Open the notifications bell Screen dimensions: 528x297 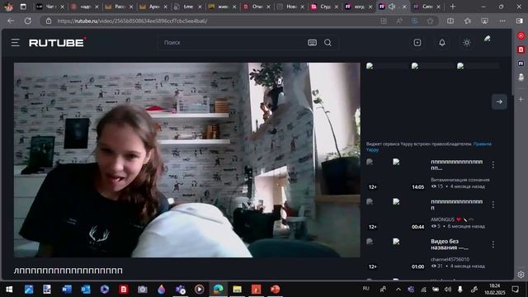[442, 43]
